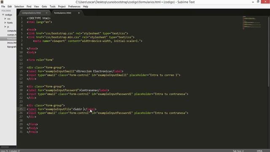The image size is (270, 152).
Task: Open the cuerpo file in sidebar
Action: [12, 35]
